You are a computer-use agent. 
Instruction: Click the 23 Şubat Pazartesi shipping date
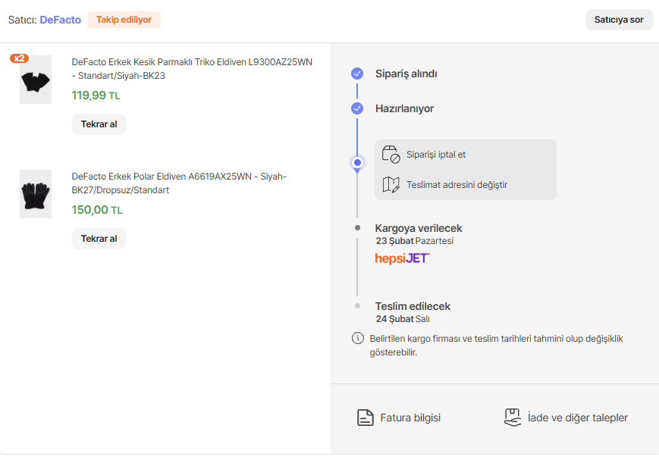(x=414, y=241)
